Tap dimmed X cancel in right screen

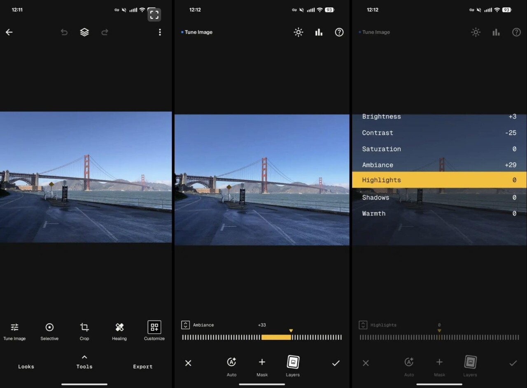[366, 363]
